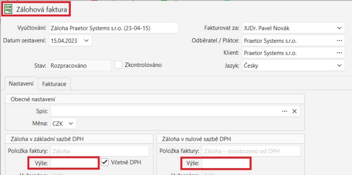Toggle the Zkontrolováno checkbox

[119, 65]
